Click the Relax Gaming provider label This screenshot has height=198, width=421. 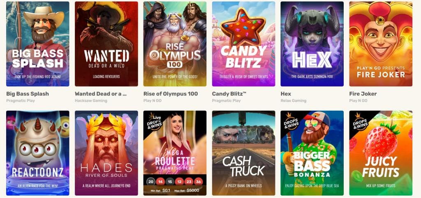coord(294,101)
